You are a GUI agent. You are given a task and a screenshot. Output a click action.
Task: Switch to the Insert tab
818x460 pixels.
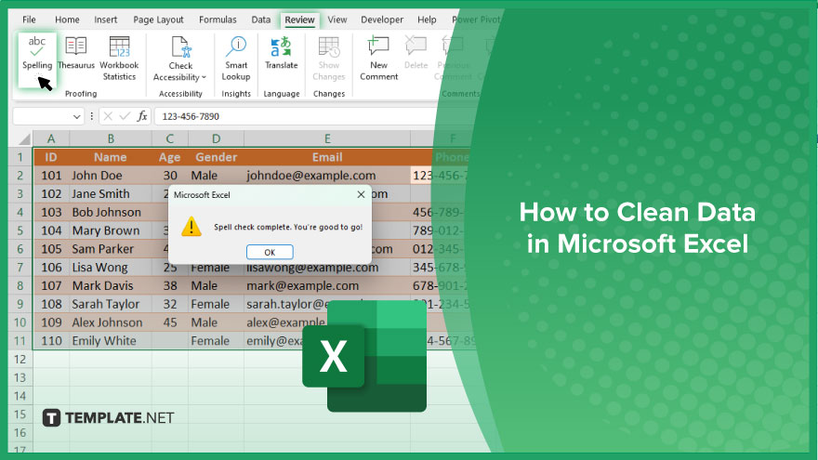[105, 20]
